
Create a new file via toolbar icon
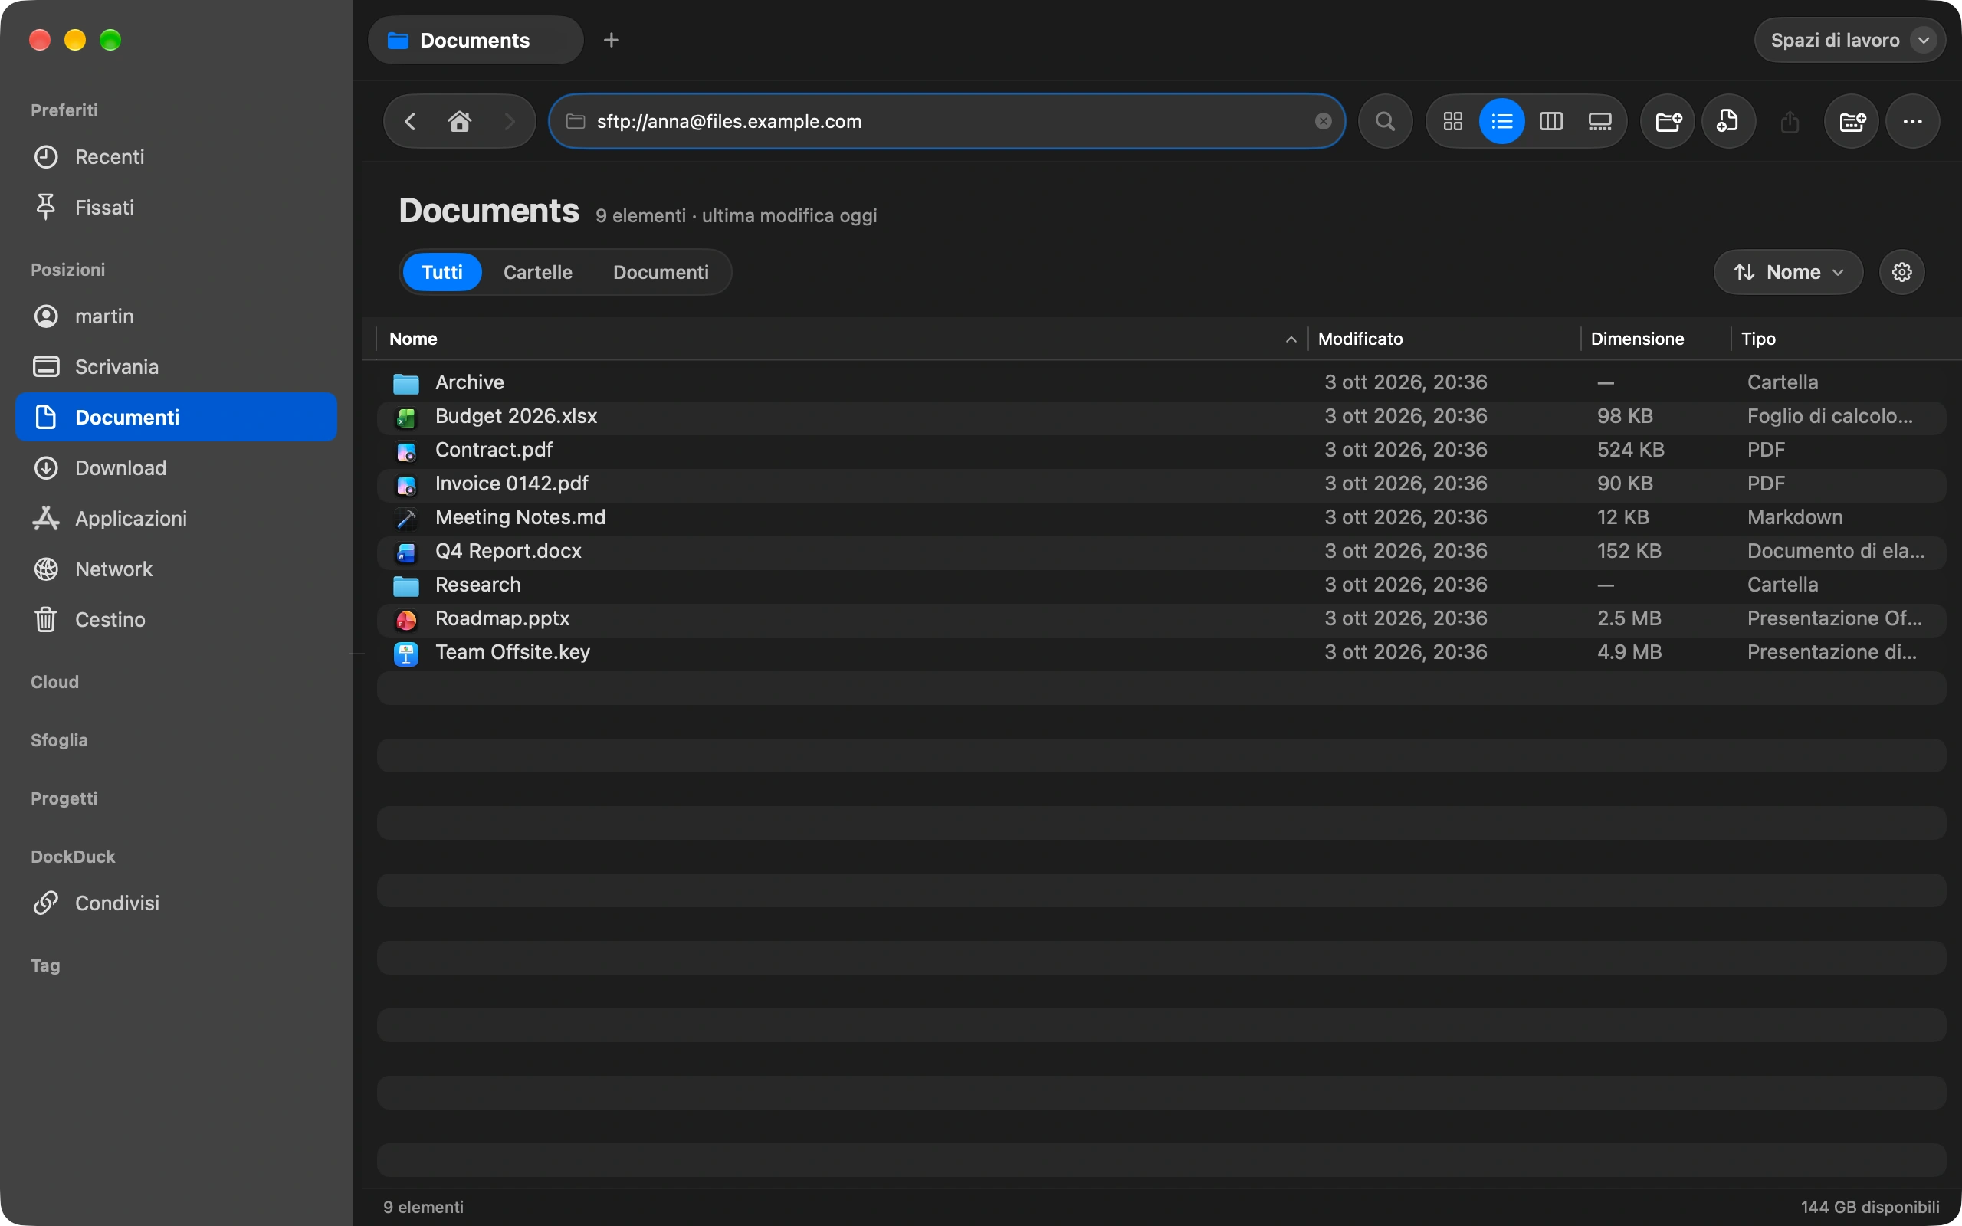pos(1728,122)
